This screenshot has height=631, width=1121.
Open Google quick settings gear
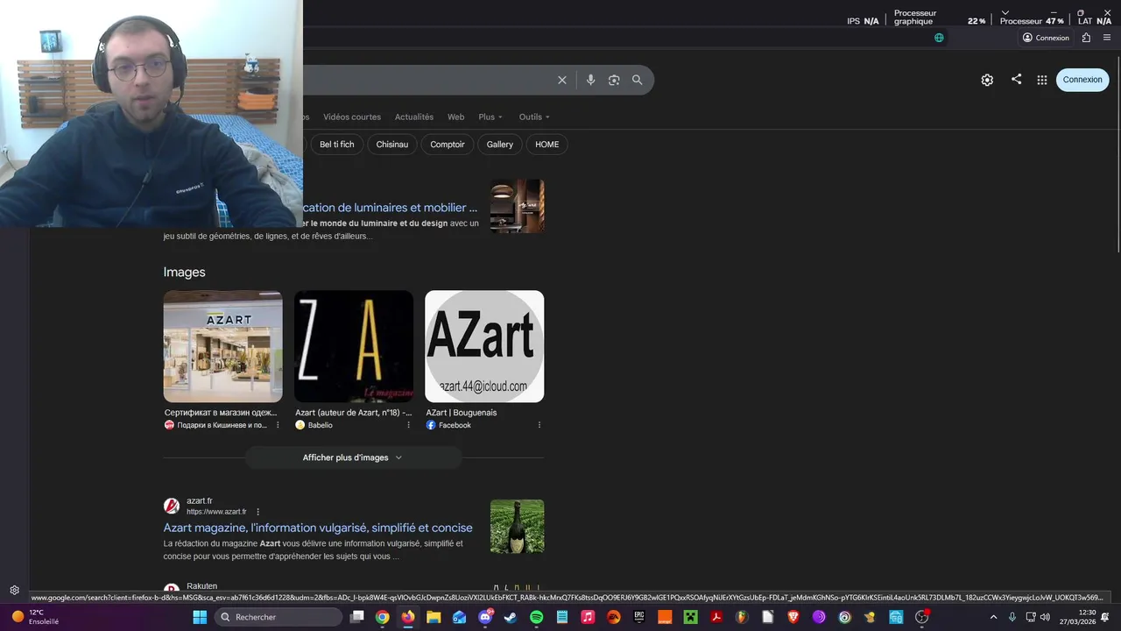(x=987, y=80)
